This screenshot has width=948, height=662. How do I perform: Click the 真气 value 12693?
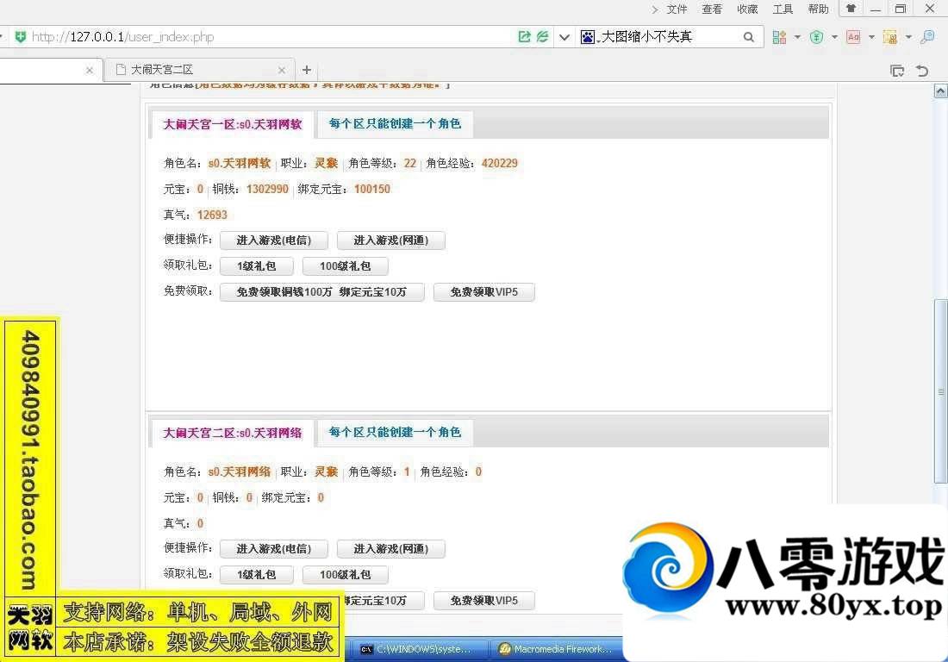pos(212,215)
